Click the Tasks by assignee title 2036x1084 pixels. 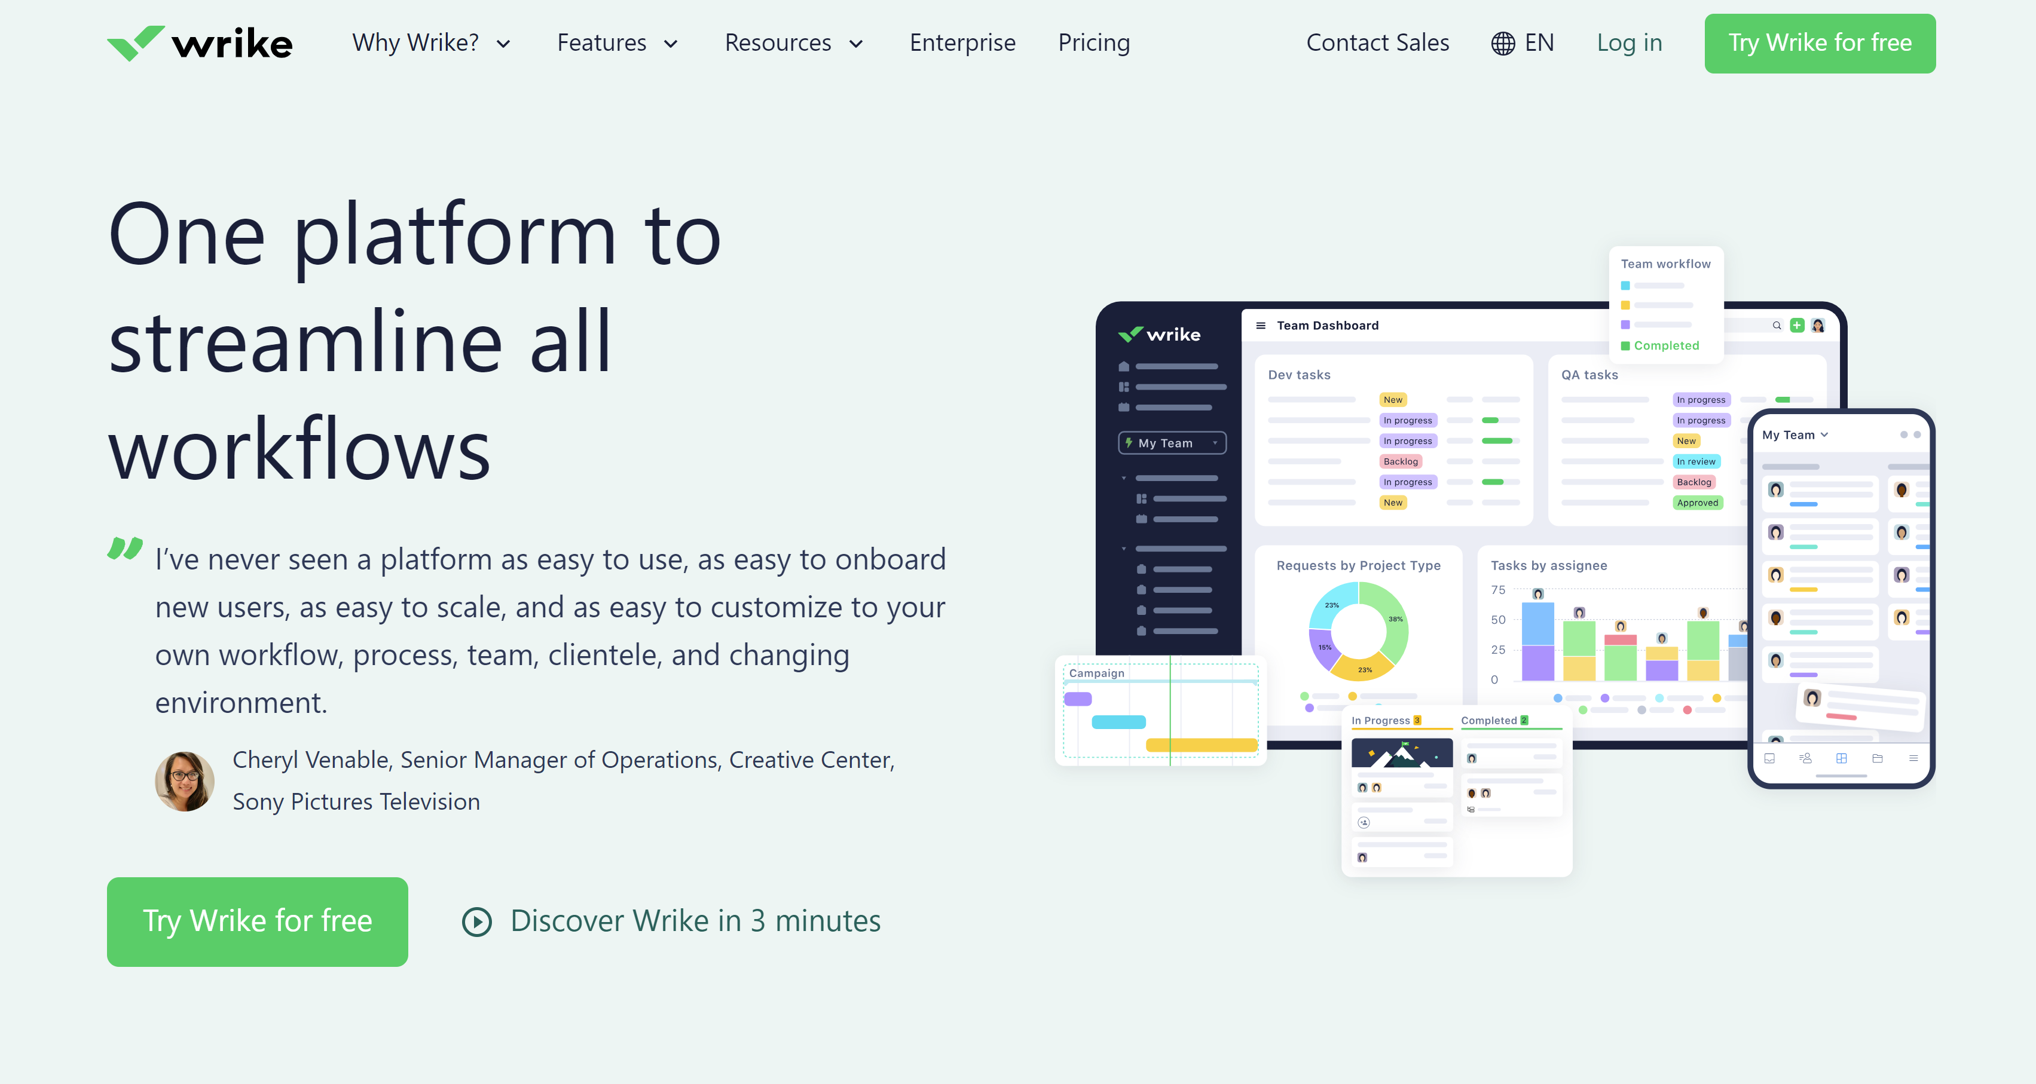(1548, 566)
